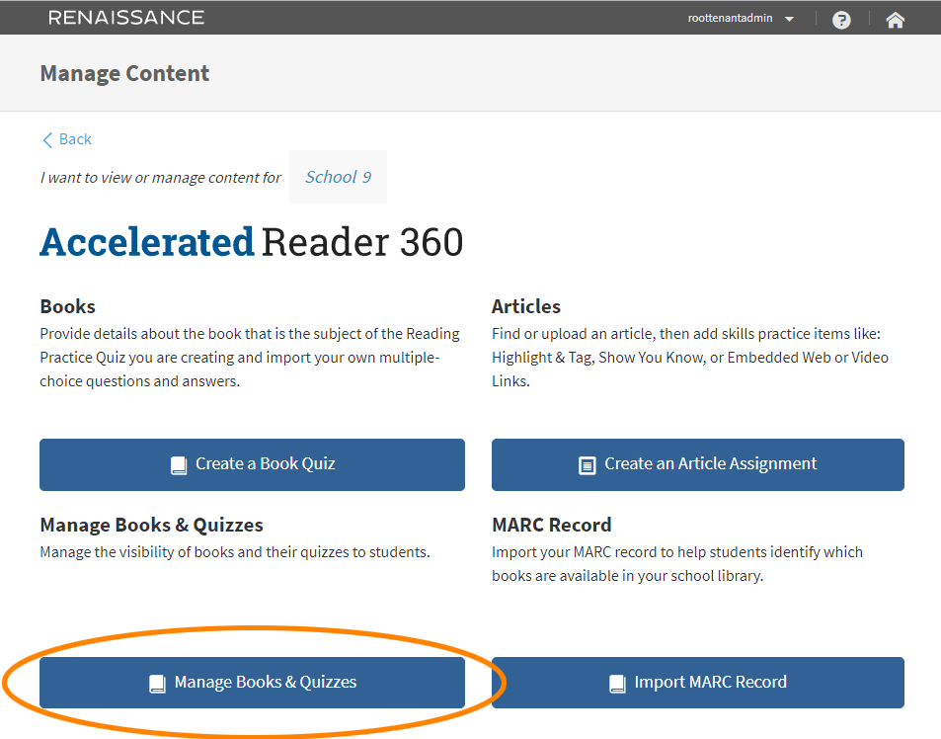941x739 pixels.
Task: Click the Back link
Action: click(x=67, y=139)
